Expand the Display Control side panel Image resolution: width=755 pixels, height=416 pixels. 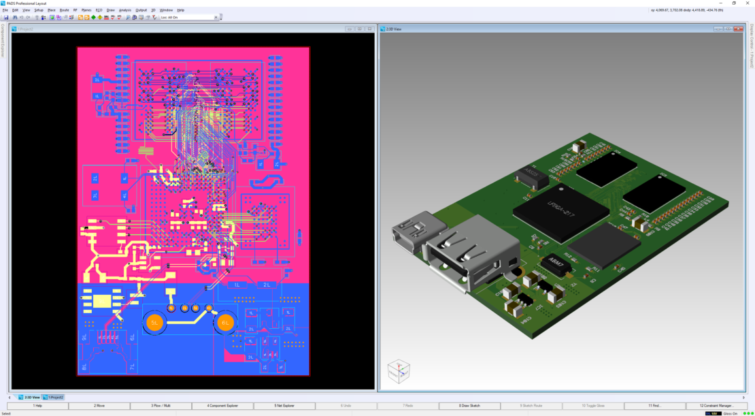[x=752, y=46]
